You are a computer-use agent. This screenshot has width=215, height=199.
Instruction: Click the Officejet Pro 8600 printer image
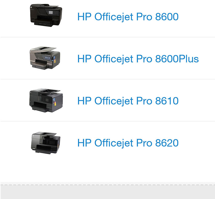pyautogui.click(x=46, y=15)
